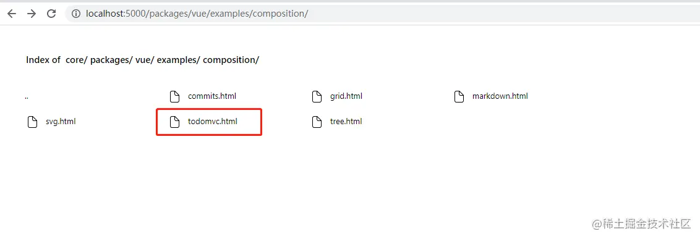Click the file icon beside markdown.html
This screenshot has width=700, height=239.
coord(459,96)
